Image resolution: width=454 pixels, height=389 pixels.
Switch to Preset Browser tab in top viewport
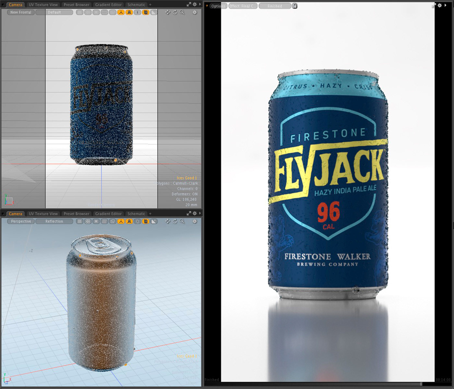77,5
